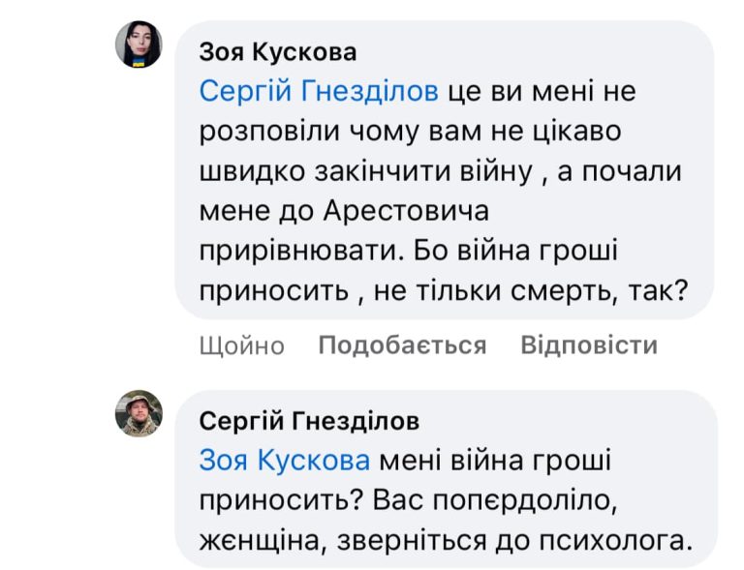Open the blue Сергій Гнезділов mention link
744x570 pixels.
click(319, 91)
